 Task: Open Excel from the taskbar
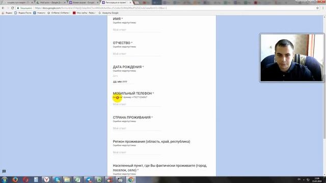[99, 179]
